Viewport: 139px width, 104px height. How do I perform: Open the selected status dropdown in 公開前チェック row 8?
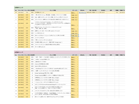pos(78,36)
